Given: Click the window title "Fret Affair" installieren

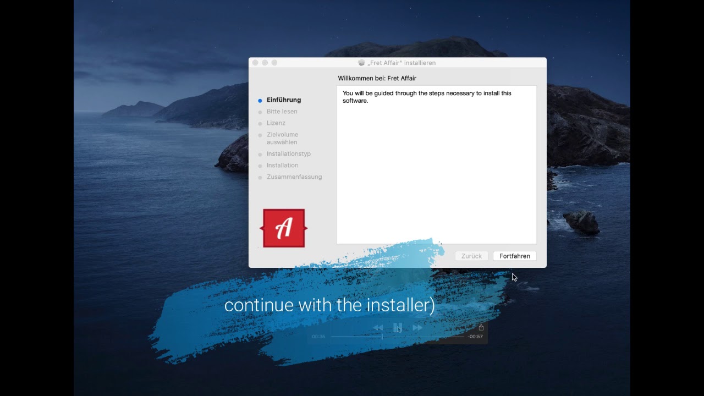Looking at the screenshot, I should [x=402, y=63].
